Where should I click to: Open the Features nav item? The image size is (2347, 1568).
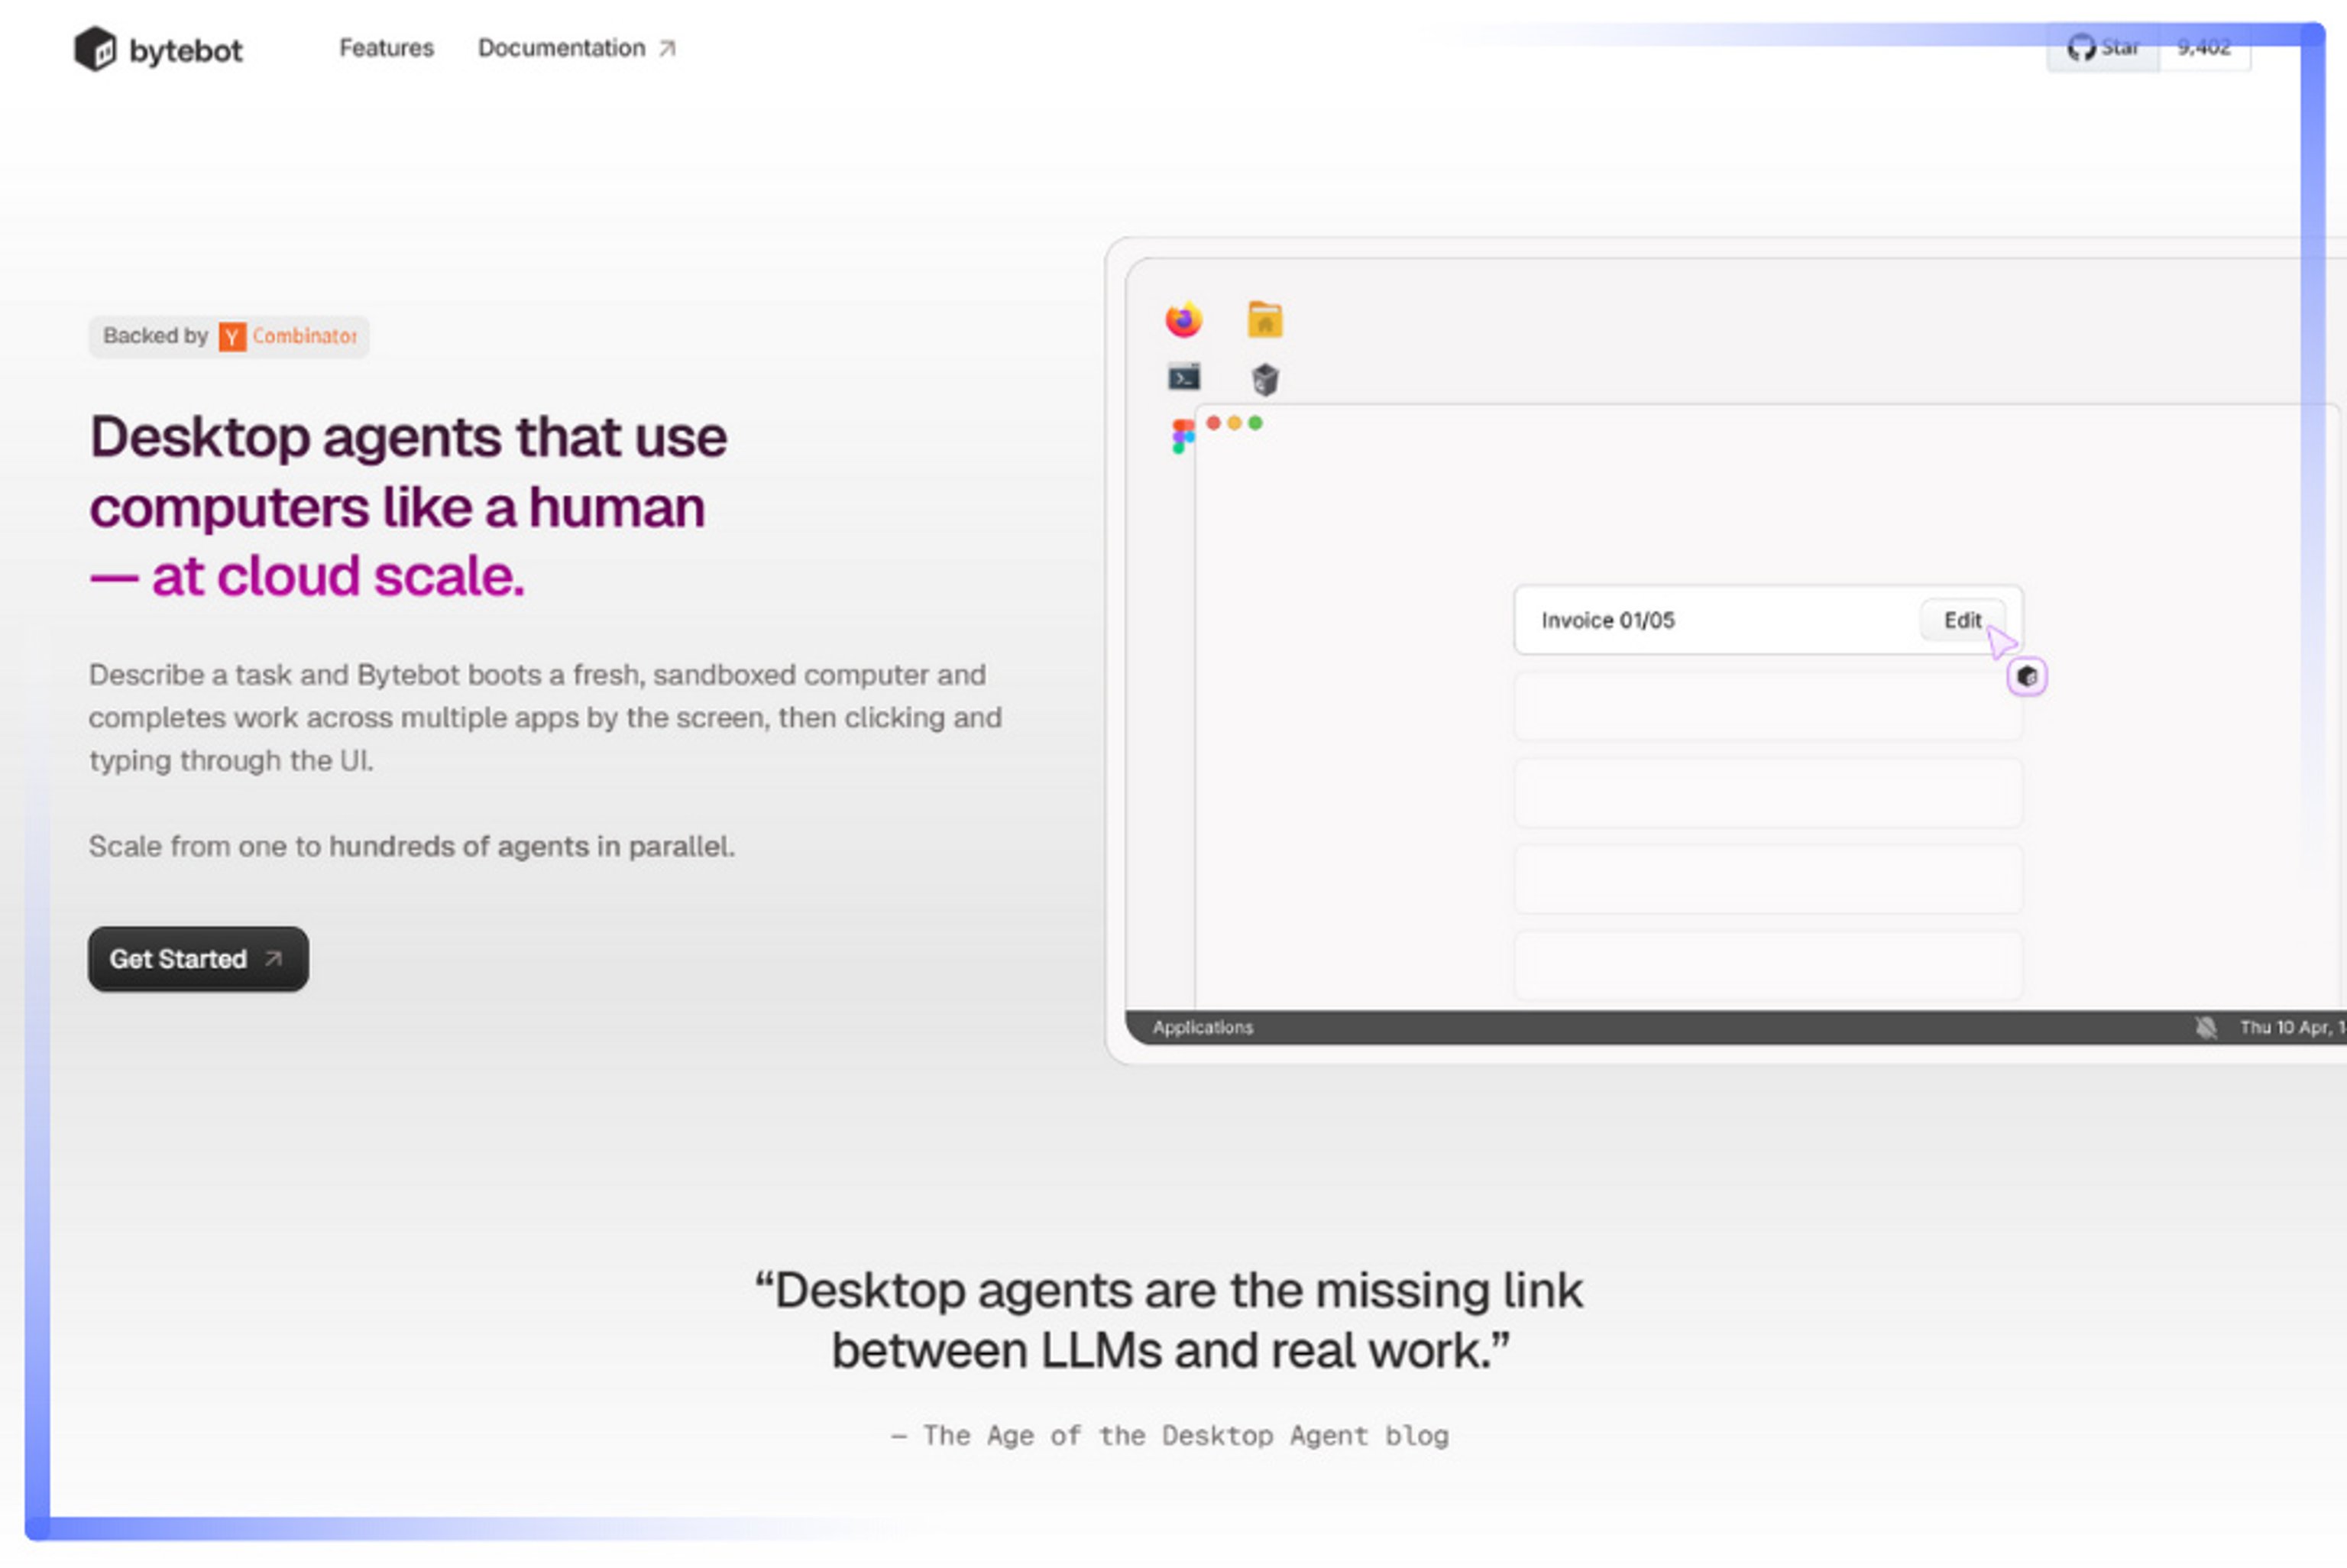(x=386, y=48)
